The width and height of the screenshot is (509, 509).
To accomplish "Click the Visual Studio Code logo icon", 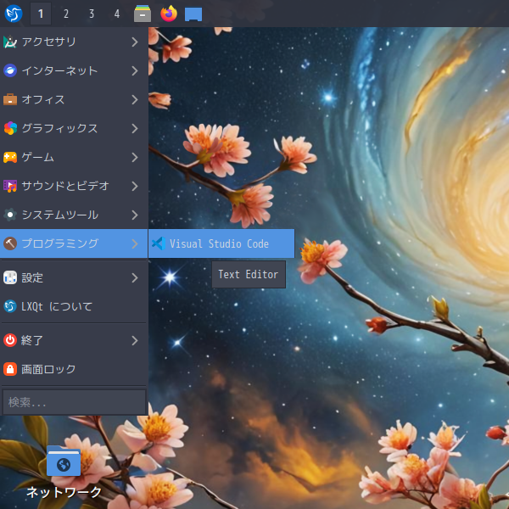I will [159, 243].
